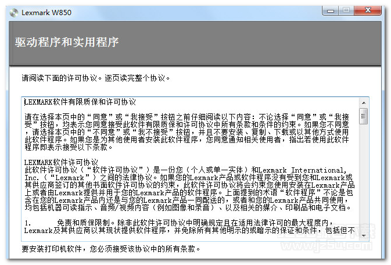Click the window title Lexmark W850
The image size is (391, 265).
[46, 12]
